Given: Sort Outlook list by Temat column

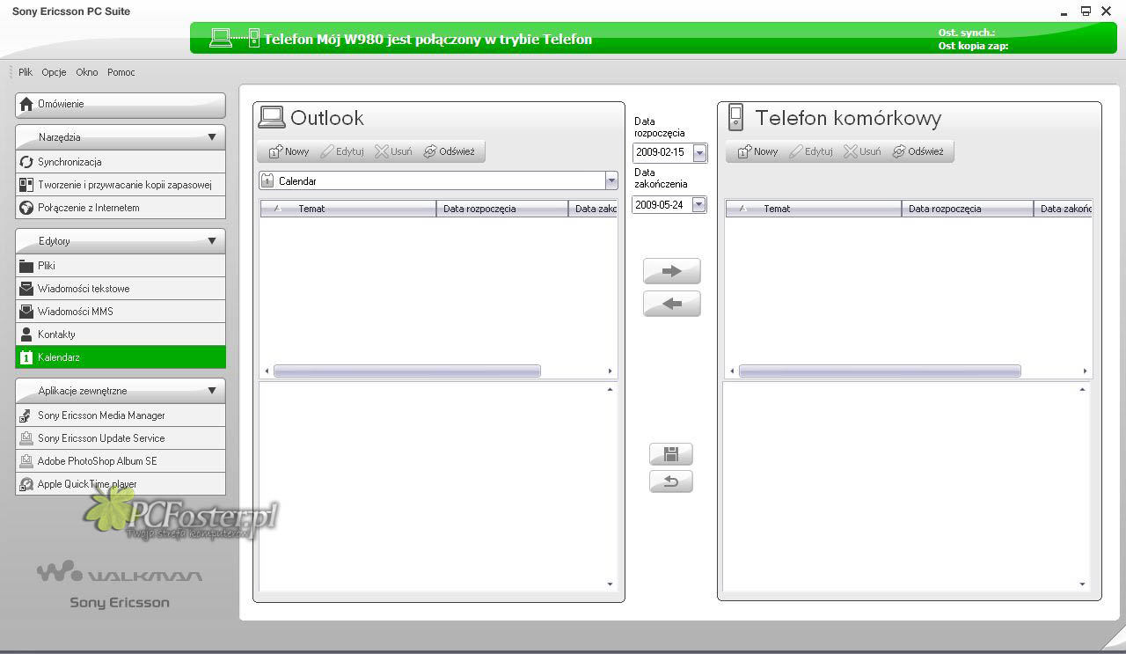Looking at the screenshot, I should click(348, 209).
